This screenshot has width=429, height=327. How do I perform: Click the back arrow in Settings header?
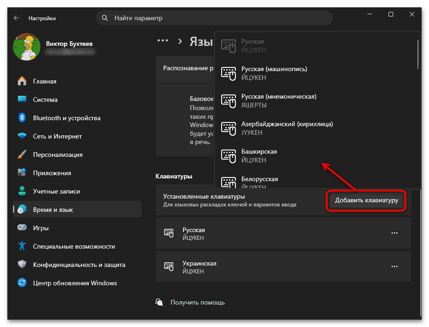pyautogui.click(x=17, y=18)
